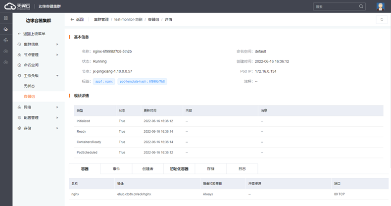Click the app1 : nginx label tag
Viewport: 391px width, 206px height.
click(x=104, y=82)
